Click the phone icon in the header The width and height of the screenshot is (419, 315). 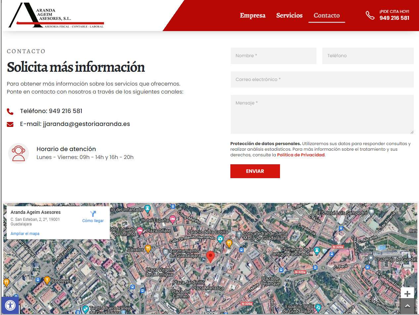coord(370,15)
